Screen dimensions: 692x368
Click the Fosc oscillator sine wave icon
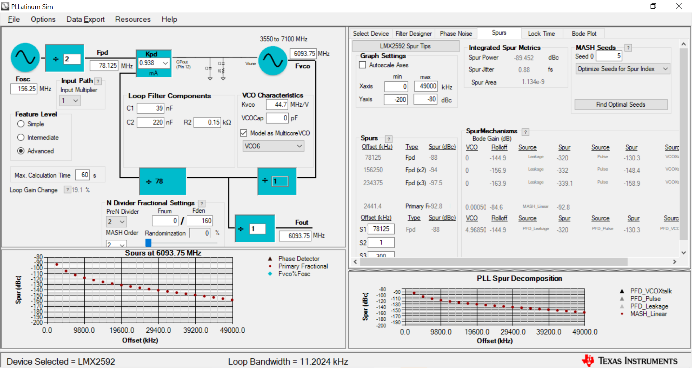coord(25,58)
